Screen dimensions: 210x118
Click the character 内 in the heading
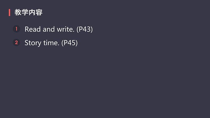click(32, 12)
